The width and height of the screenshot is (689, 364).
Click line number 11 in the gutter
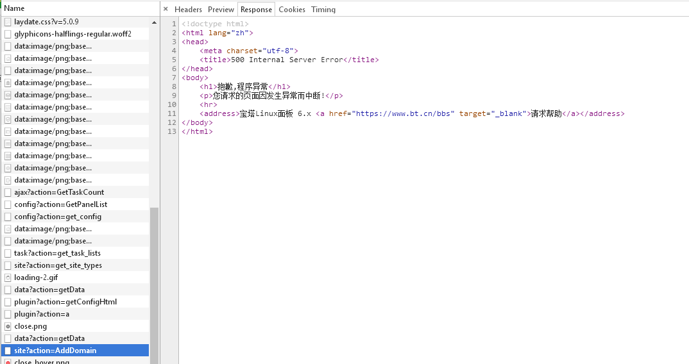[x=171, y=113]
